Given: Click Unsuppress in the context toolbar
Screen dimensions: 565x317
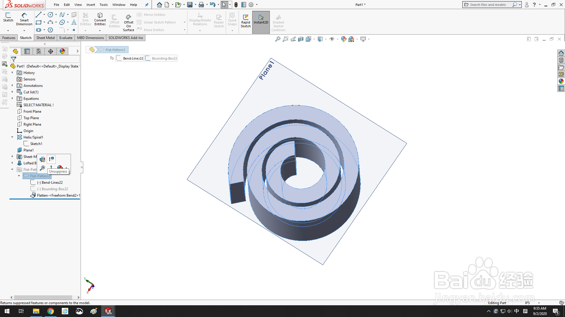Looking at the screenshot, I should pos(51,159).
